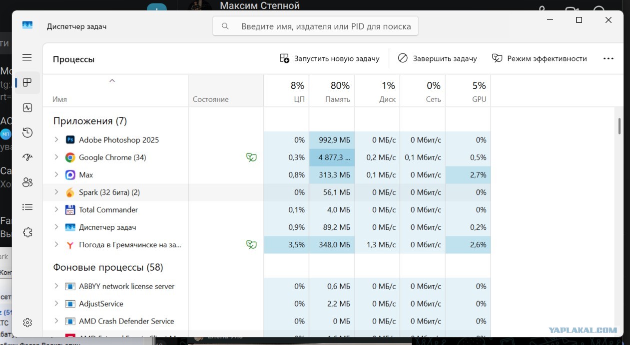Open Task Manager settings gear
This screenshot has height=345, width=630.
pos(27,323)
